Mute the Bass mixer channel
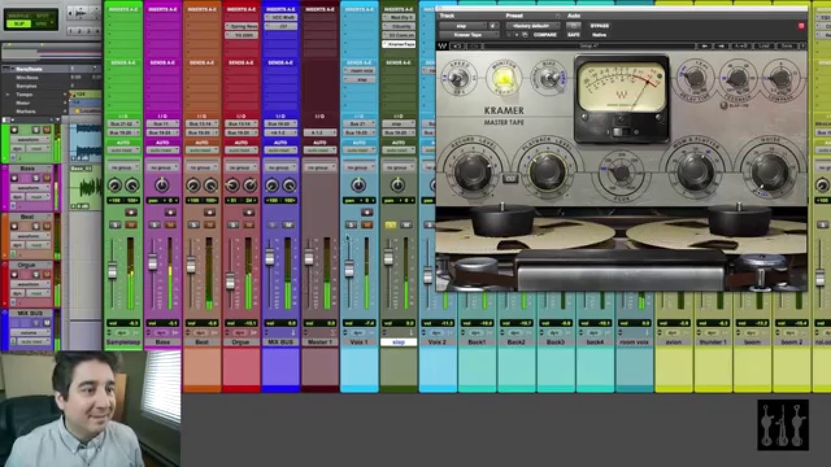 (170, 224)
